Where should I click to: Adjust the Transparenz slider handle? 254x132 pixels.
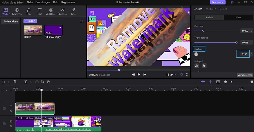pos(236,42)
